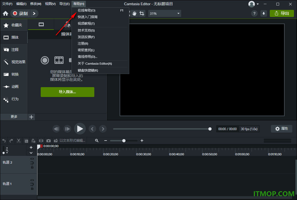Click the green 导出 export button
This screenshot has height=200, width=297.
click(x=282, y=13)
